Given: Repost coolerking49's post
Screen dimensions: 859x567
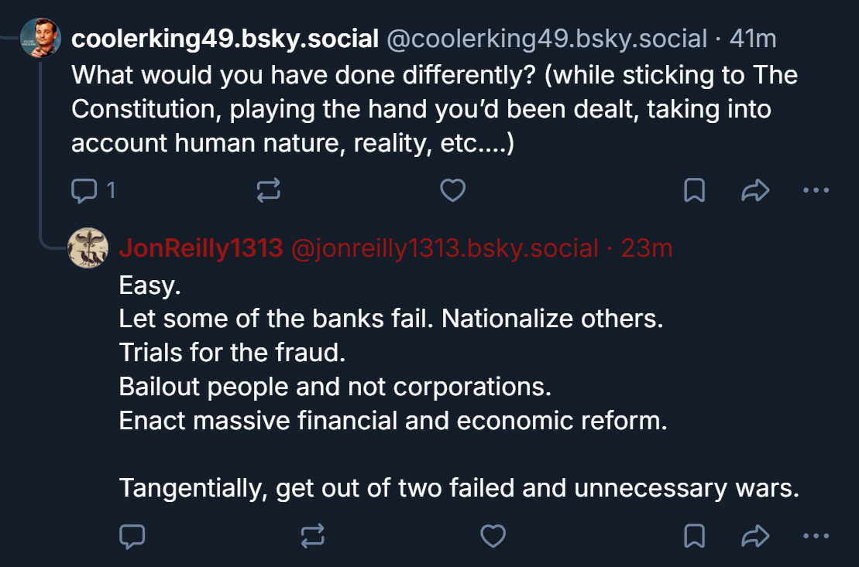Looking at the screenshot, I should click(268, 190).
